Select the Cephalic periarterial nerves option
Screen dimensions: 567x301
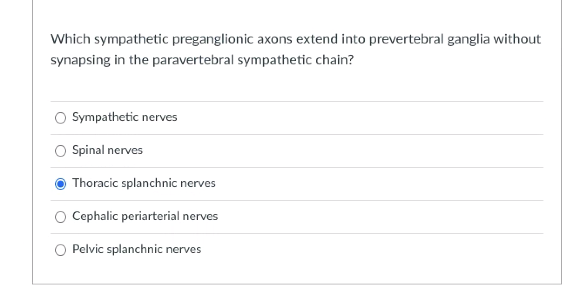coord(61,217)
